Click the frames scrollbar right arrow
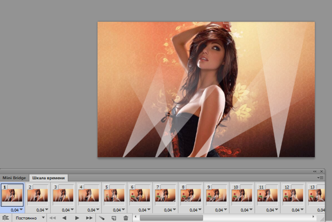332x222 pixels. [x=313, y=217]
